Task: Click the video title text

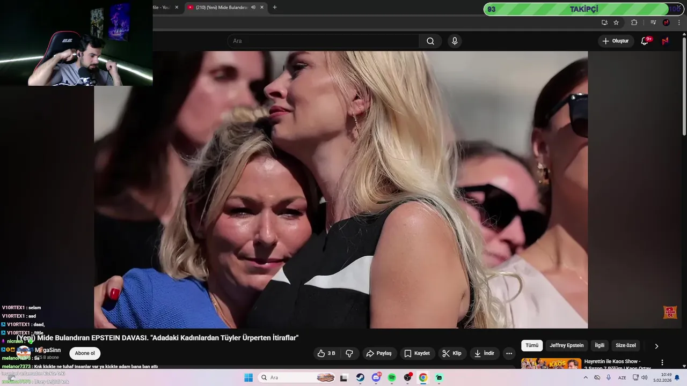Action: 157,338
